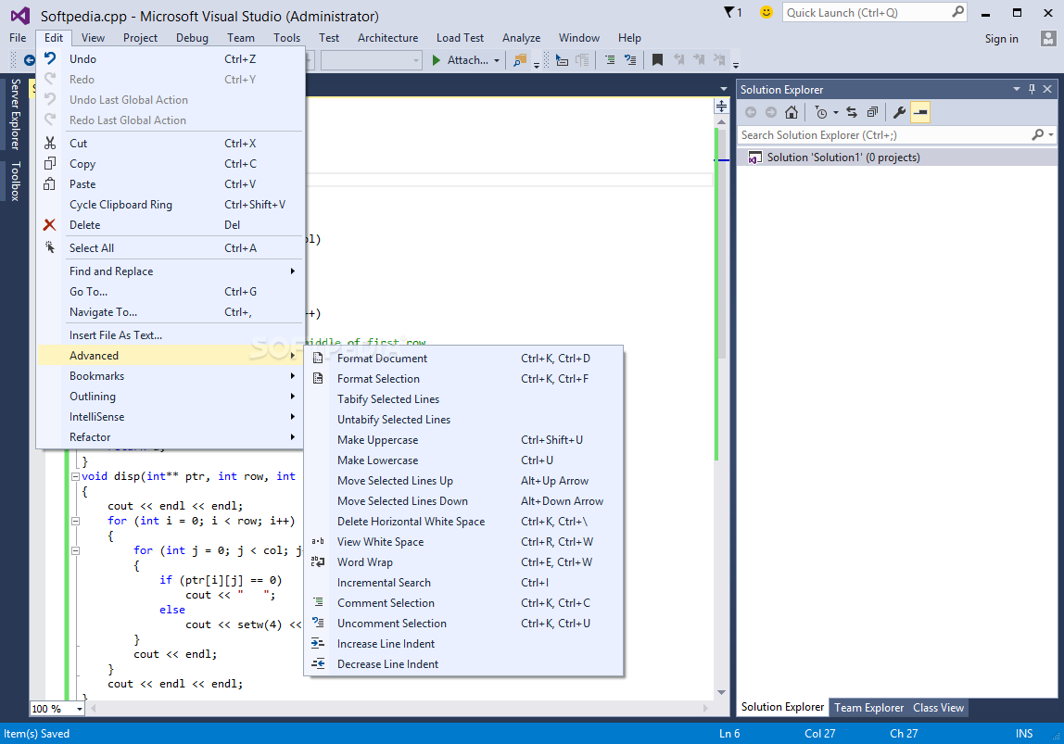Choose Format Document in Advanced submenu
The width and height of the screenshot is (1064, 744).
point(463,358)
